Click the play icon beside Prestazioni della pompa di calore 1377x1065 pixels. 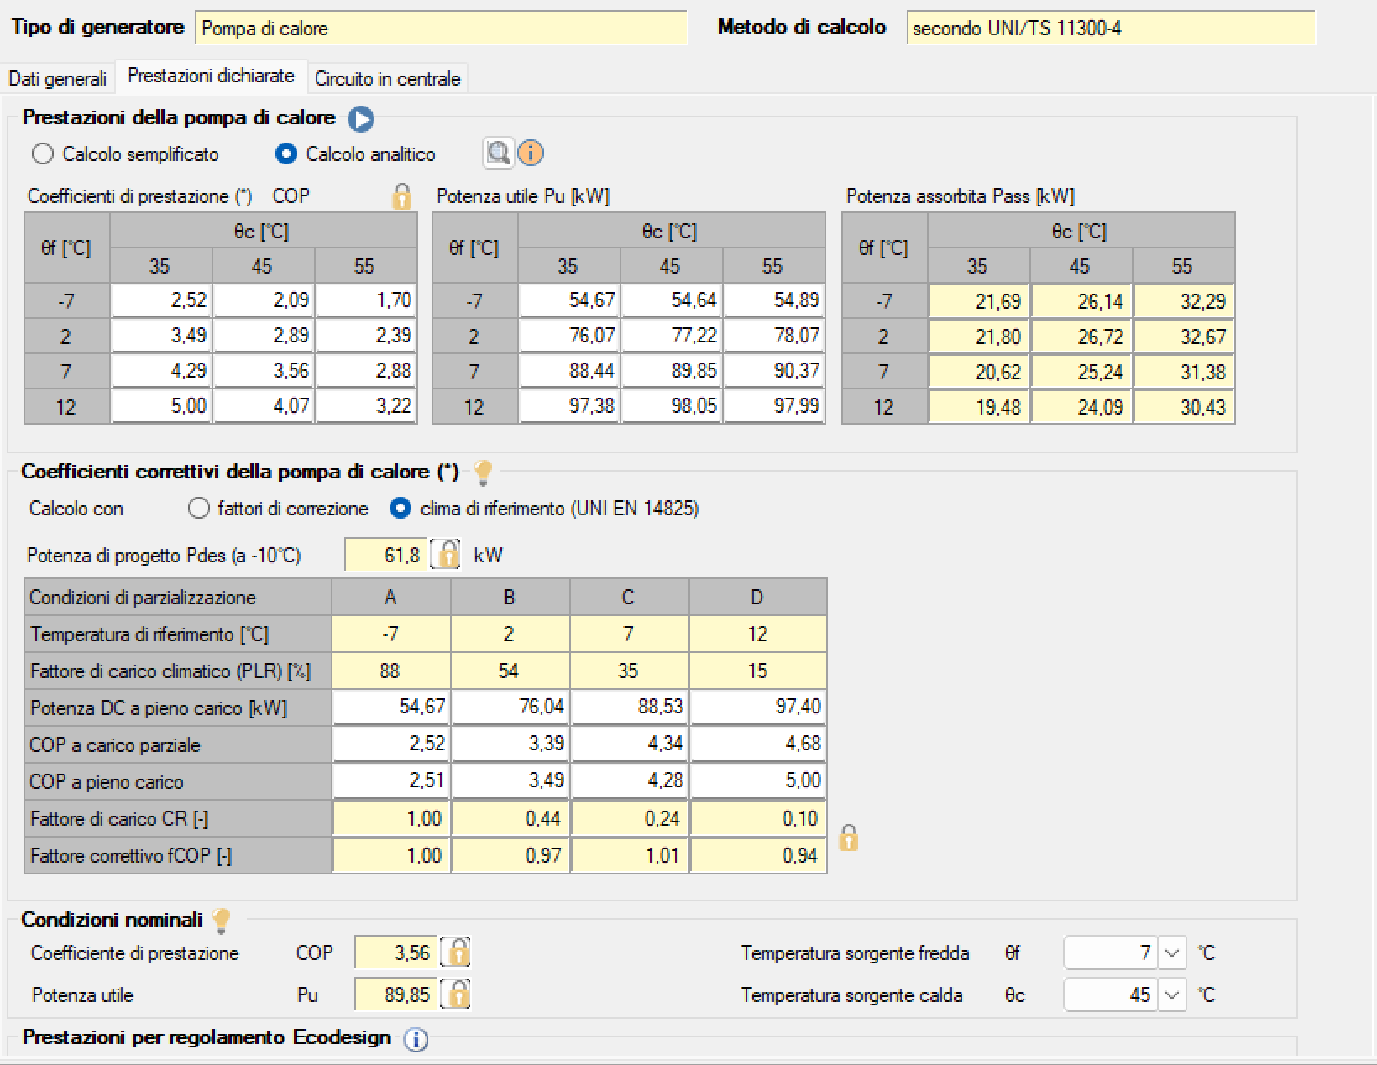coord(361,119)
